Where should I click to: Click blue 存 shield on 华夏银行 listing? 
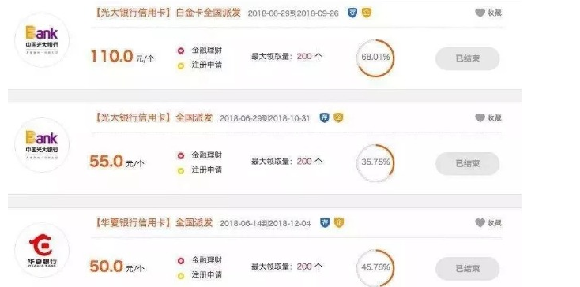tap(325, 222)
